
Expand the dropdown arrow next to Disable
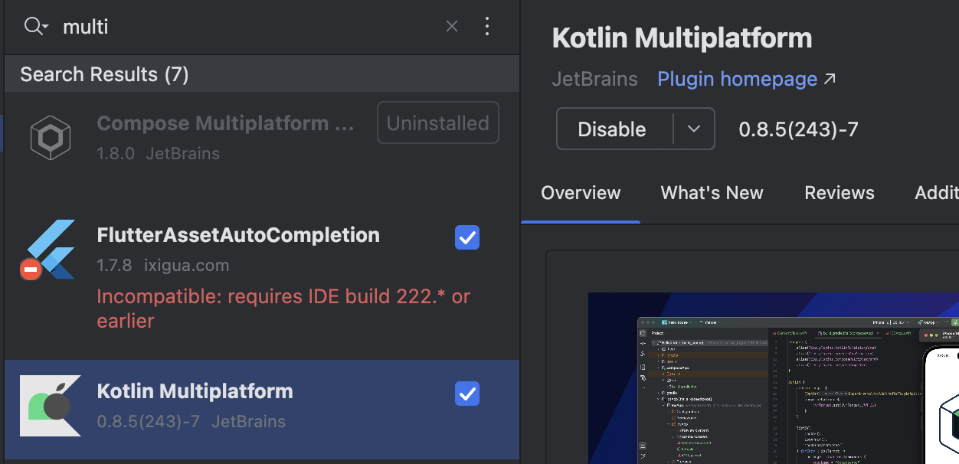coord(694,129)
